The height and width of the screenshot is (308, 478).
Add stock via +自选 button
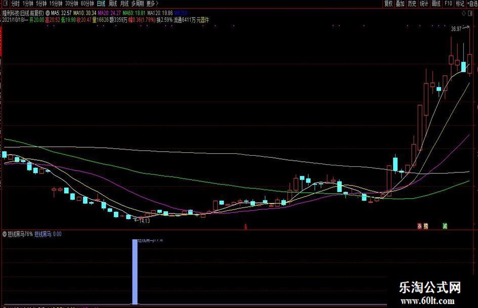472,4
